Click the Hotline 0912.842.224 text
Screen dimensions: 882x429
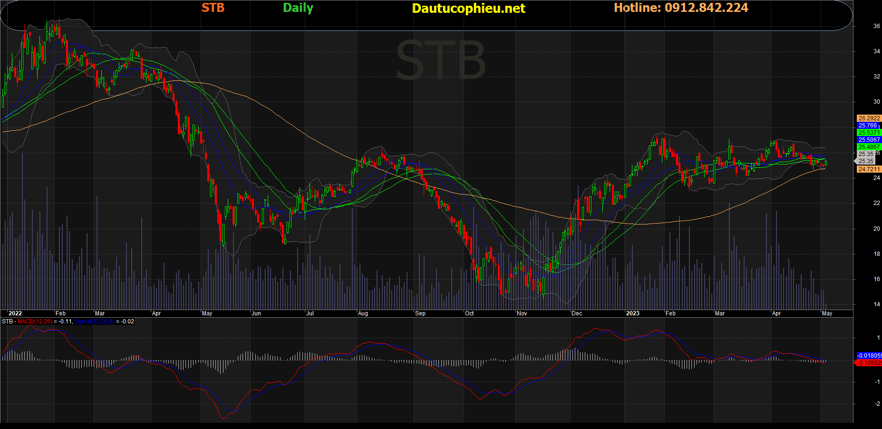point(680,8)
